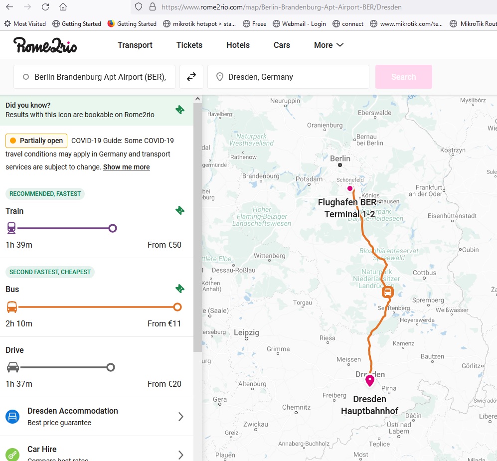Click the destination pin icon in search field
The height and width of the screenshot is (461, 497).
tap(220, 77)
